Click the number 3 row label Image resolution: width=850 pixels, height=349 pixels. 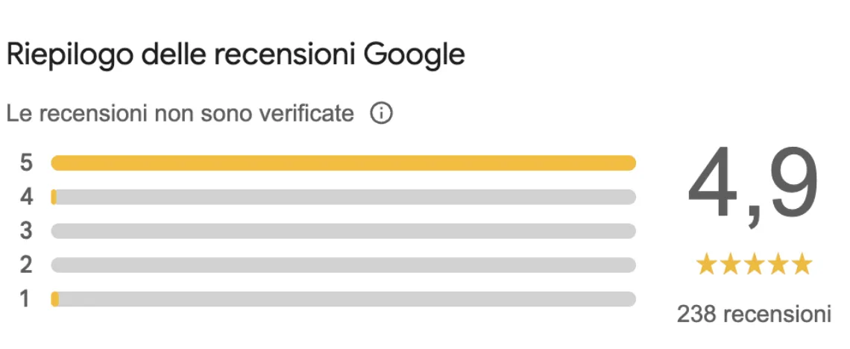(26, 231)
